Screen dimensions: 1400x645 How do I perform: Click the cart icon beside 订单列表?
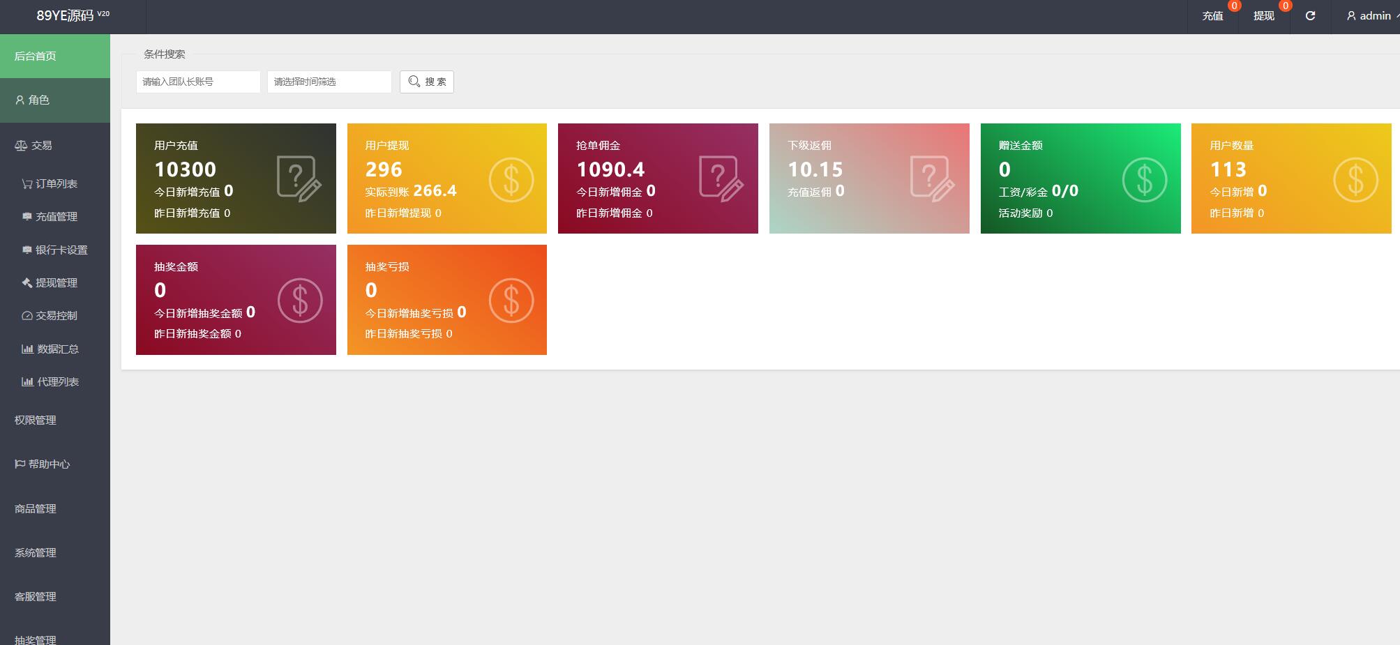(27, 184)
